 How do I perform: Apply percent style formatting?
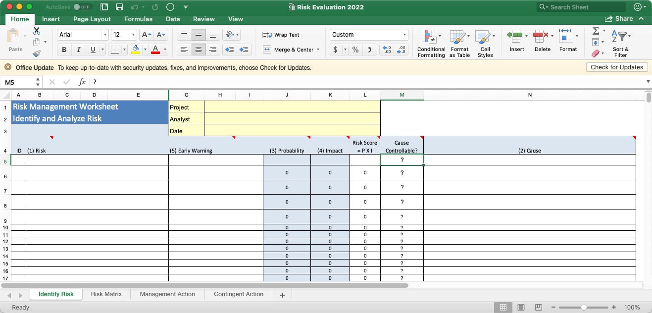tap(355, 50)
